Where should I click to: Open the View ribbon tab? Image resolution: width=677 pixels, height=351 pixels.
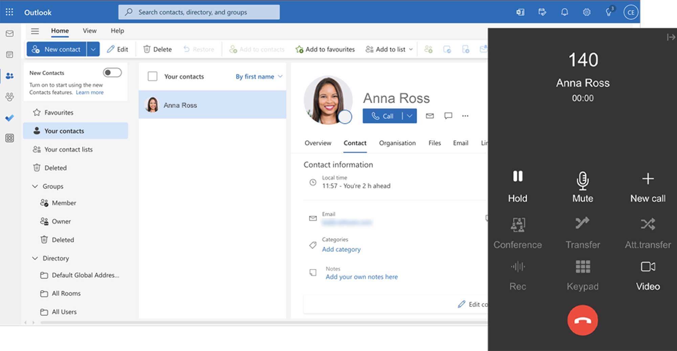[89, 31]
